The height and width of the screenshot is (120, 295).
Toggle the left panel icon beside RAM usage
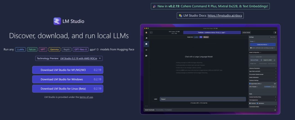[151, 32]
